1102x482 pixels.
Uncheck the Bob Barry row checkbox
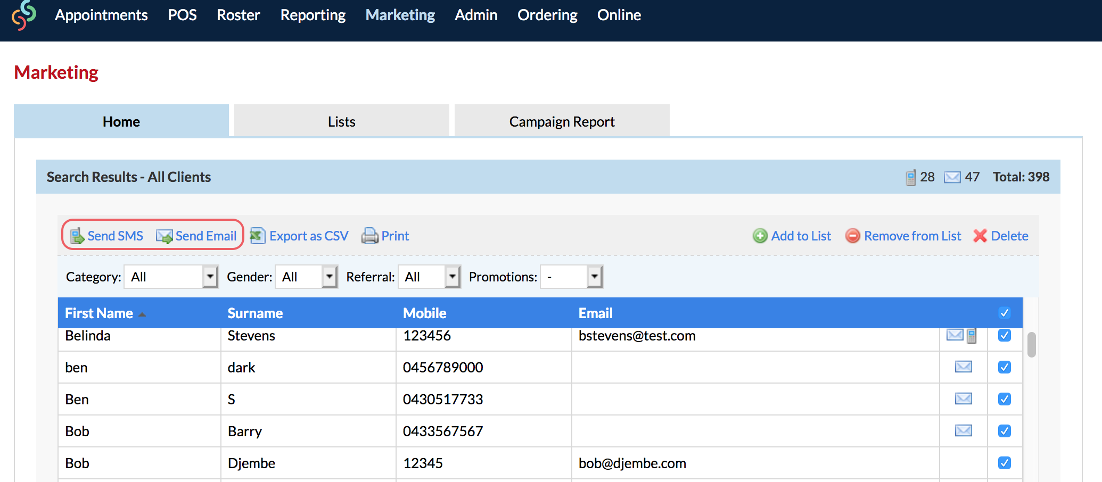[x=1005, y=431]
